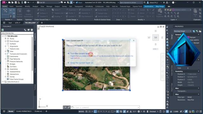Image resolution: width=203 pixels, height=114 pixels.
Task: Click the file tabs hamburger menu icon
Action: pos(4,23)
